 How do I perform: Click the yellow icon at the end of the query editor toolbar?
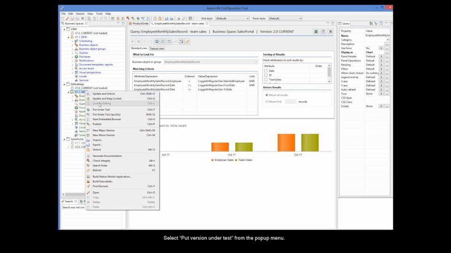click(187, 42)
